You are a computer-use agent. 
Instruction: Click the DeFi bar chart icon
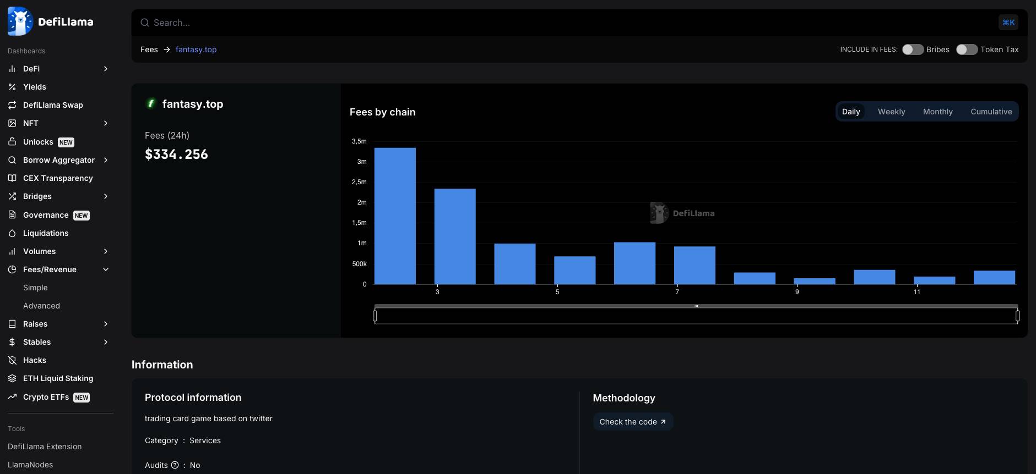coord(12,69)
